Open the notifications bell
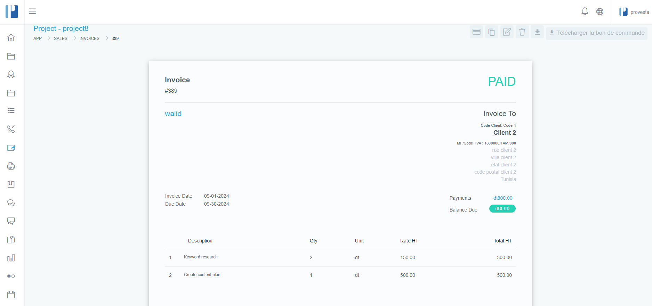 [x=585, y=11]
